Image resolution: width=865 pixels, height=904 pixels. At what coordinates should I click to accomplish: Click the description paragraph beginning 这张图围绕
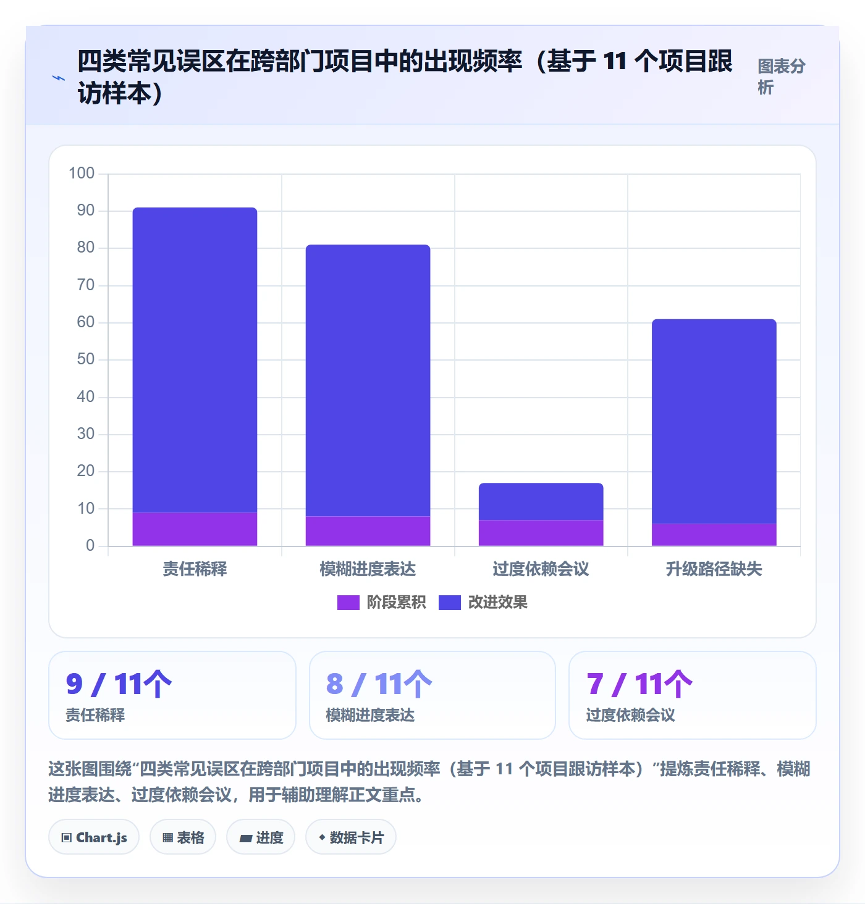[x=429, y=782]
